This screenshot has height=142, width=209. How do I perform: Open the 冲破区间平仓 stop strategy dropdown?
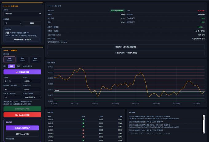[32, 97]
